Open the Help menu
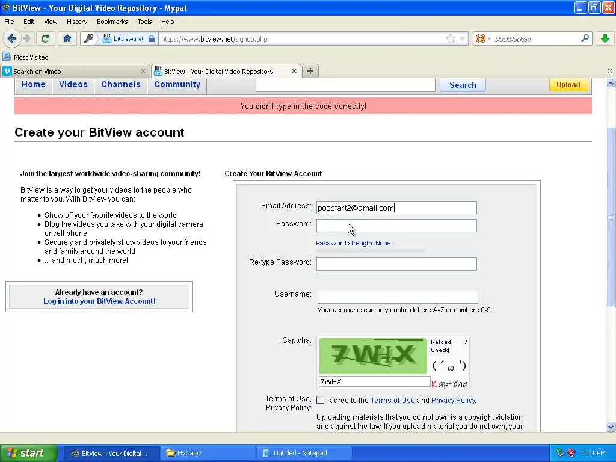 click(167, 22)
